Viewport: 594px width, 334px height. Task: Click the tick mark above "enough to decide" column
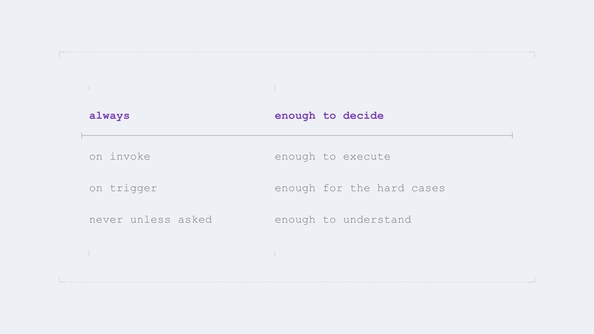coord(275,88)
